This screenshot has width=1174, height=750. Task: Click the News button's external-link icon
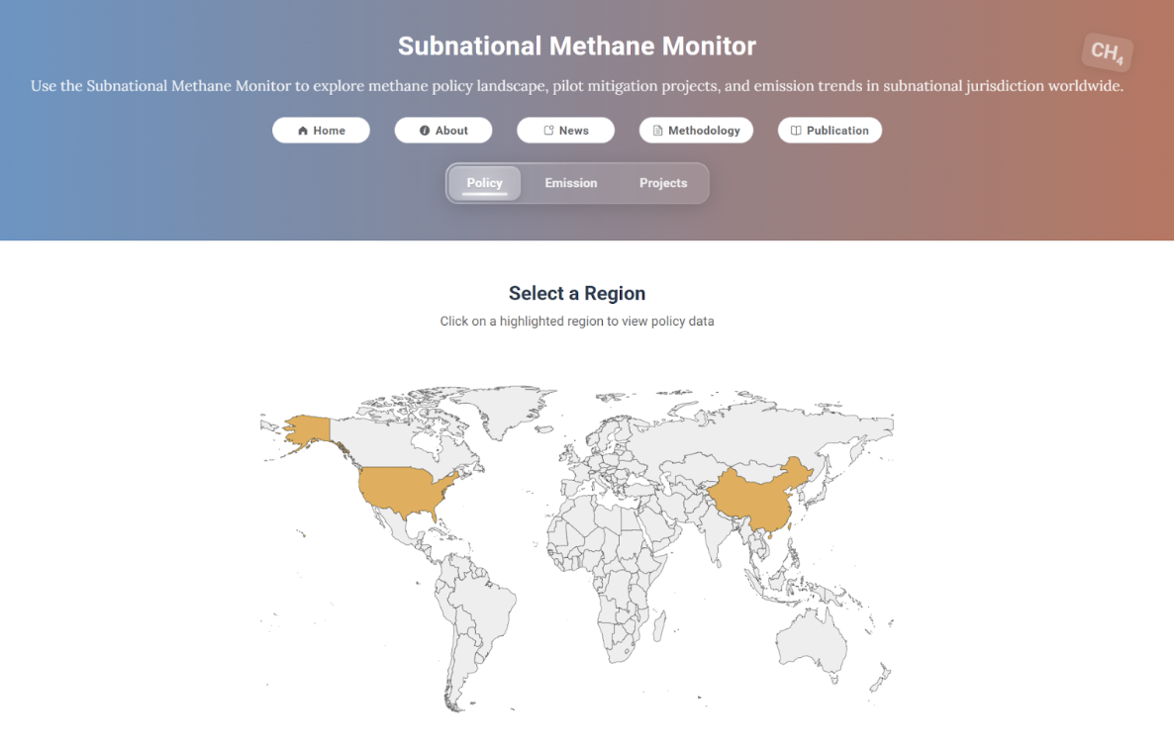548,131
